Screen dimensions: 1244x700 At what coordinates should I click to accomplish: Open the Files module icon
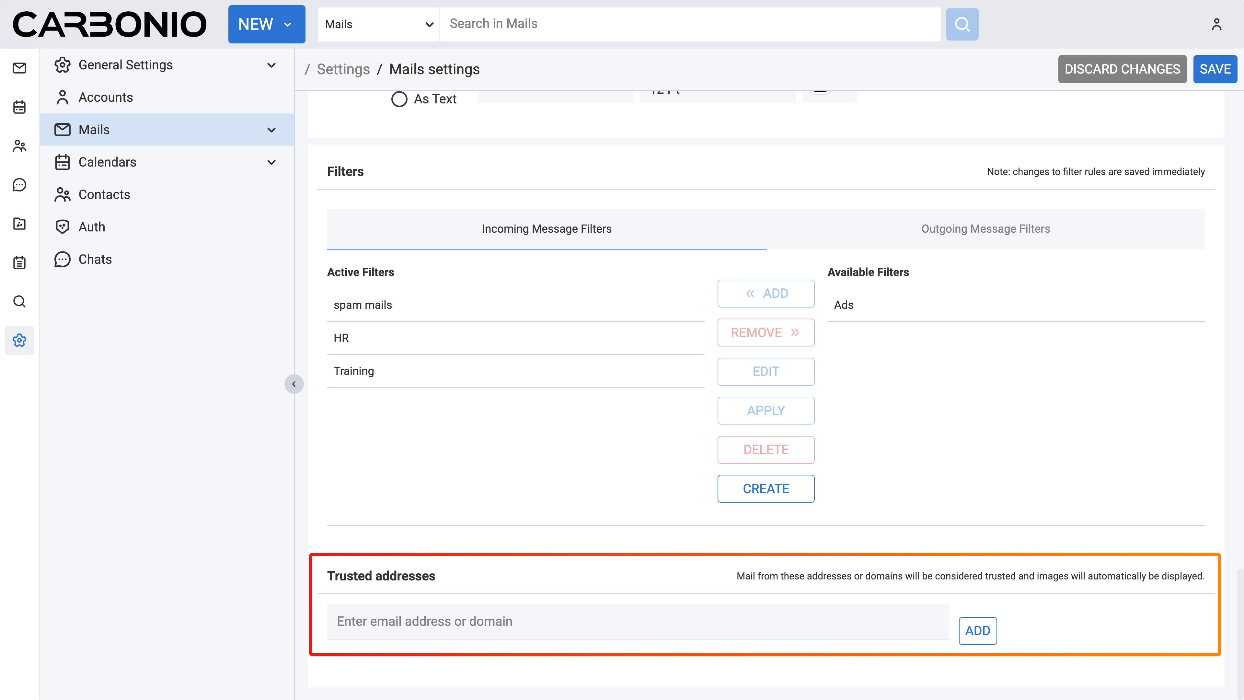(19, 224)
